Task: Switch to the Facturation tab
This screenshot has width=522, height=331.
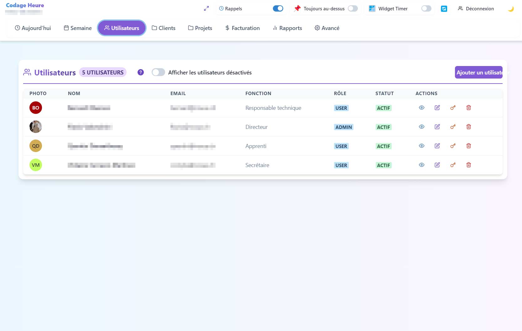Action: tap(242, 28)
